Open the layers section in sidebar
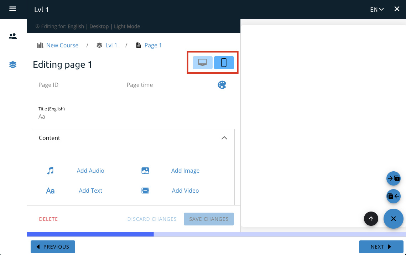The height and width of the screenshot is (255, 406). pyautogui.click(x=13, y=65)
